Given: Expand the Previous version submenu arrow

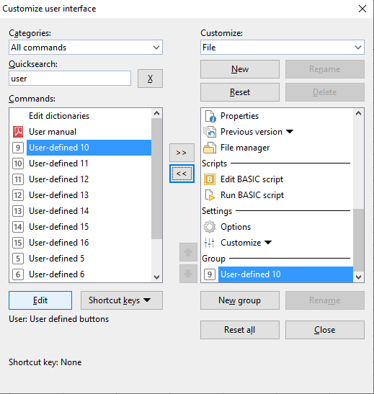Looking at the screenshot, I should (290, 131).
